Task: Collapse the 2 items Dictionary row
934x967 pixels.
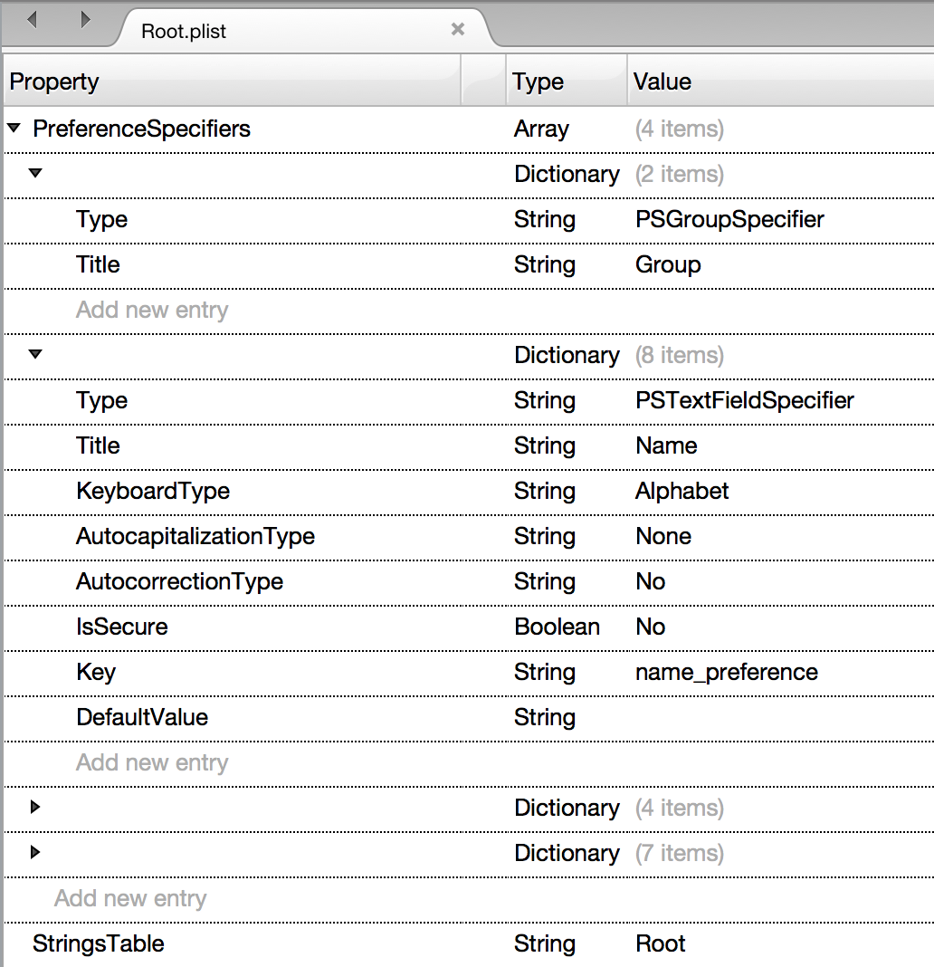Action: [36, 173]
